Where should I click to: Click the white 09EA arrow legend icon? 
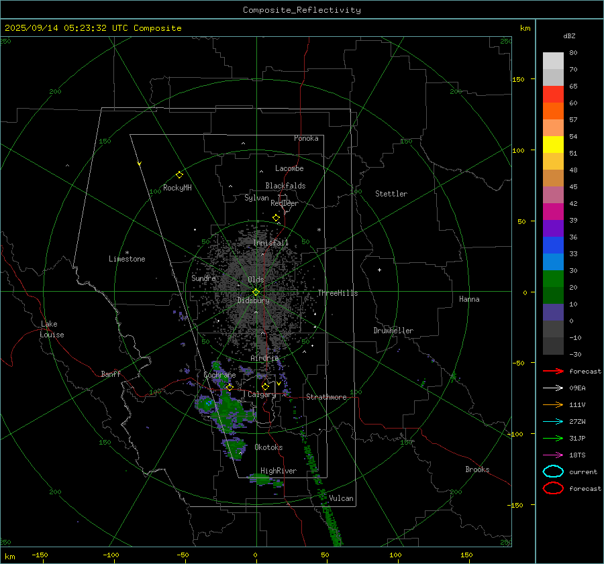553,388
